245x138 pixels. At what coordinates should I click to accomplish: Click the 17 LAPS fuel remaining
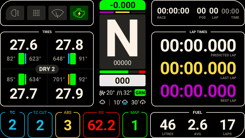coord(227,125)
